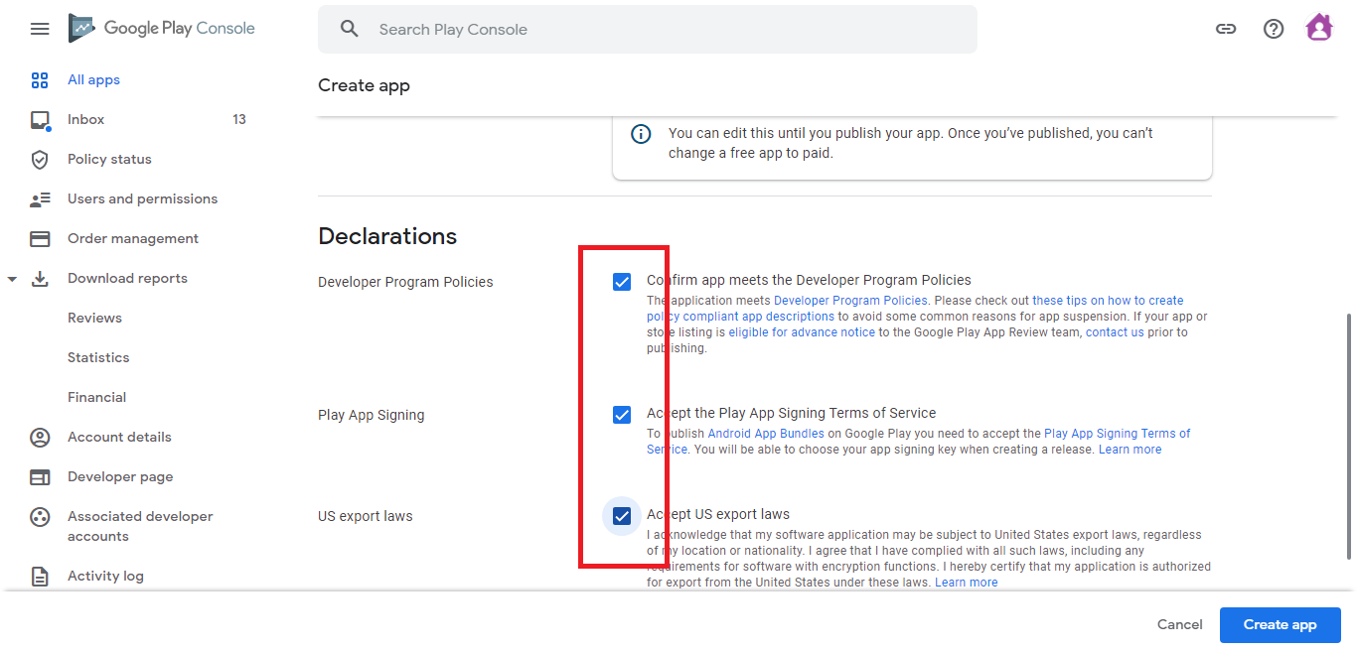Uncheck Developer Program Policies confirmation checkbox
Viewport: 1357px width, 652px height.
coord(622,282)
